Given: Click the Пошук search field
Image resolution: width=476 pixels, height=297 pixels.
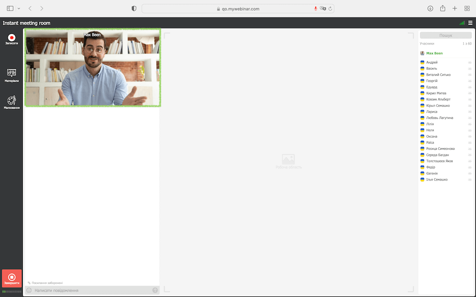Looking at the screenshot, I should 445,35.
